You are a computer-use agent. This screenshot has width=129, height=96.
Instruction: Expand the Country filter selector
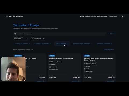tap(22, 44)
